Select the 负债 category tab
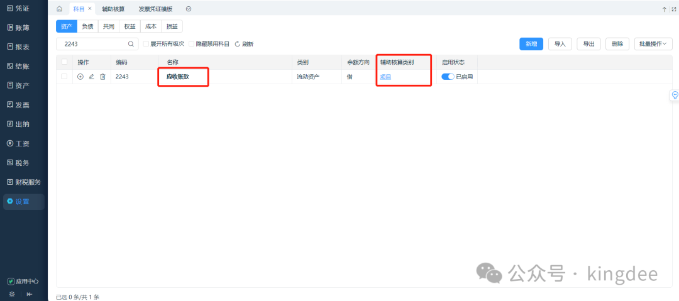Viewport: 679px width, 301px height. [x=87, y=26]
